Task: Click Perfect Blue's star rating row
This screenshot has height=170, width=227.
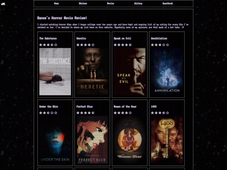Action: tap(85, 113)
